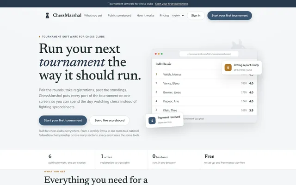Click the mock scoreboard URL address bar

[x=209, y=54]
